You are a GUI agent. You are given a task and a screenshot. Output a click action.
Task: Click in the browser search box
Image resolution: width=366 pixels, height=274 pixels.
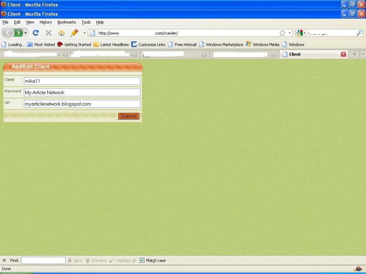pyautogui.click(x=331, y=33)
